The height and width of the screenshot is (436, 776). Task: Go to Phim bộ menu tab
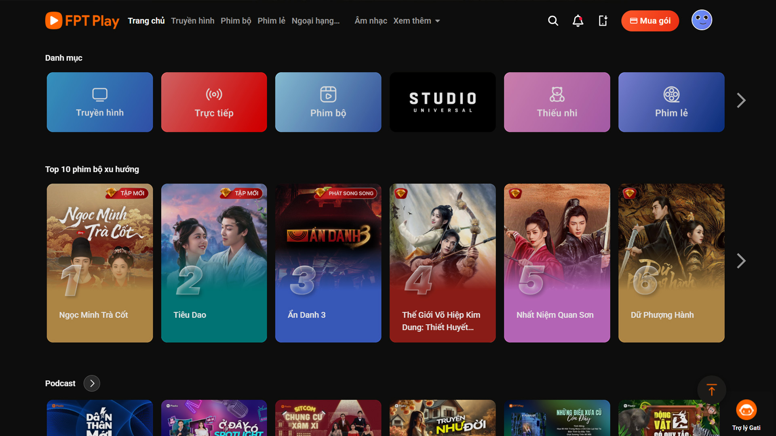coord(236,21)
